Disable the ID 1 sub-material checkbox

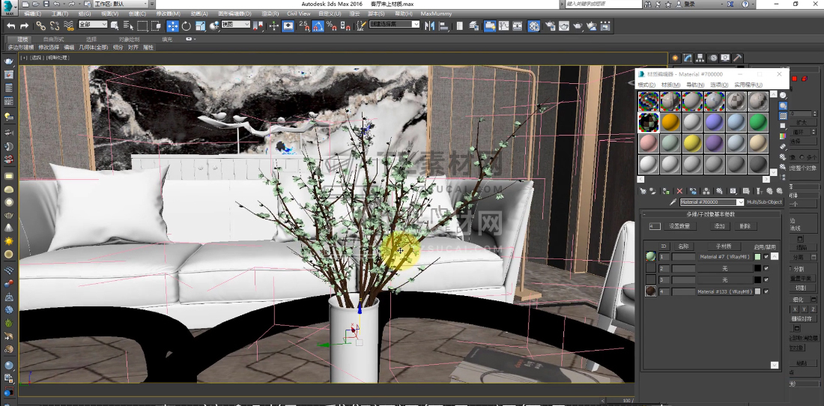766,257
